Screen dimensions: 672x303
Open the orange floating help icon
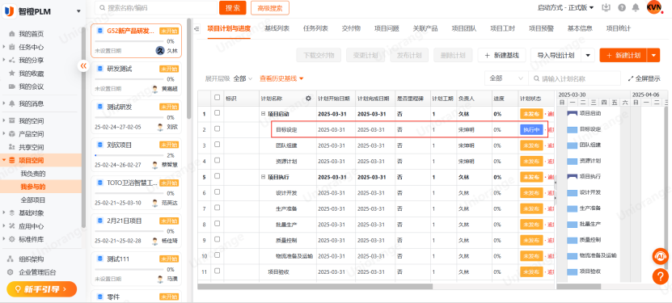(x=661, y=276)
